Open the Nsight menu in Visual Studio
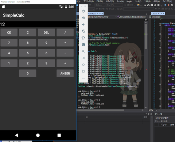The width and height of the screenshot is (175, 142). pos(129,1)
